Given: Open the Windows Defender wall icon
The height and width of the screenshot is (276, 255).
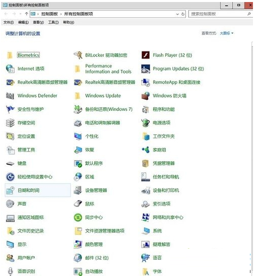Looking at the screenshot, I should (x=10, y=96).
